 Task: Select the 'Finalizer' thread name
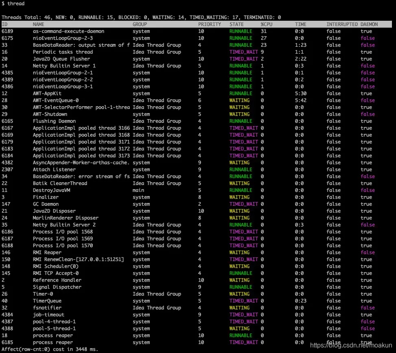pos(46,197)
